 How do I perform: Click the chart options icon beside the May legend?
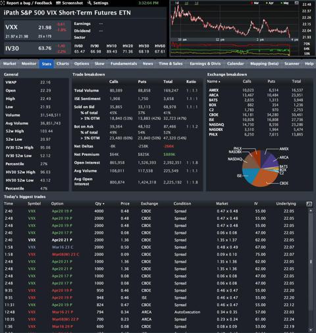pos(296,3)
